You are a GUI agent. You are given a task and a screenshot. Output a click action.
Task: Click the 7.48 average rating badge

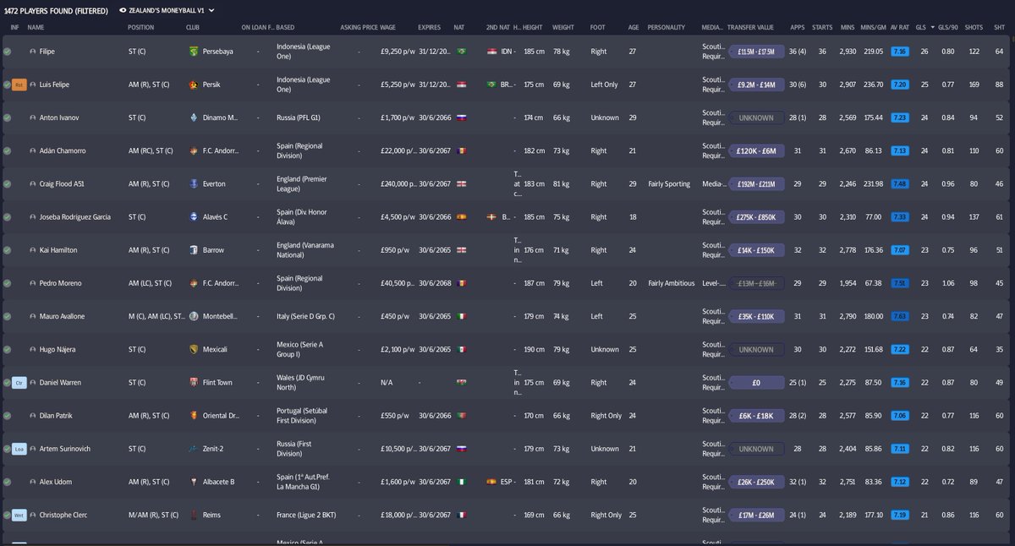[900, 183]
